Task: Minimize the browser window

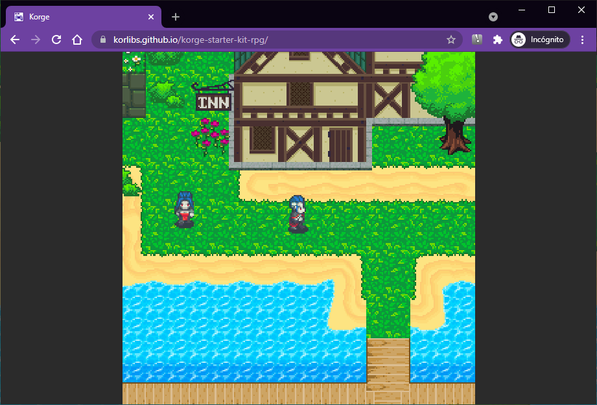Action: tap(522, 10)
